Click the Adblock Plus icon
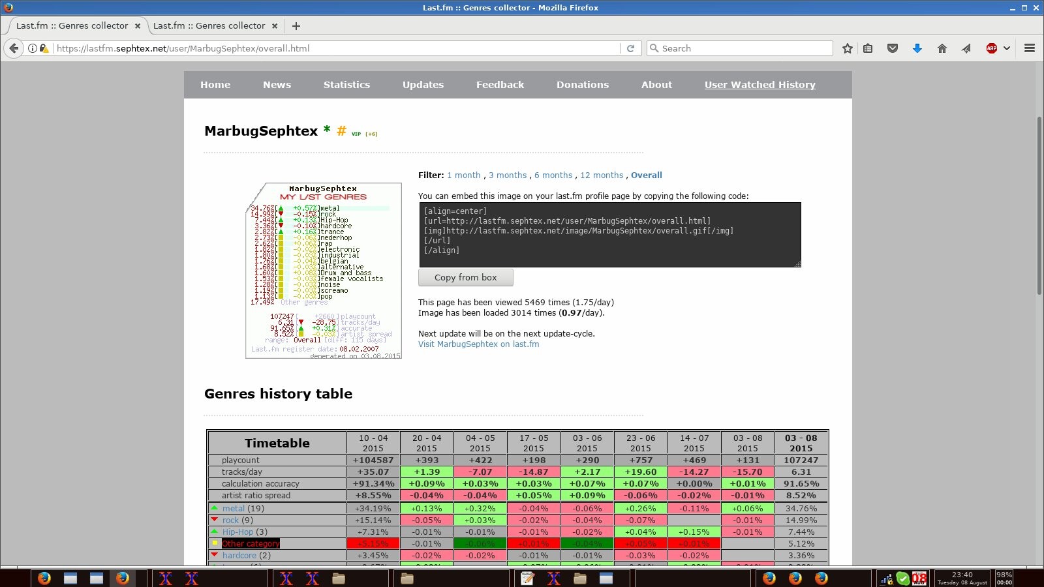This screenshot has height=587, width=1044. [991, 48]
